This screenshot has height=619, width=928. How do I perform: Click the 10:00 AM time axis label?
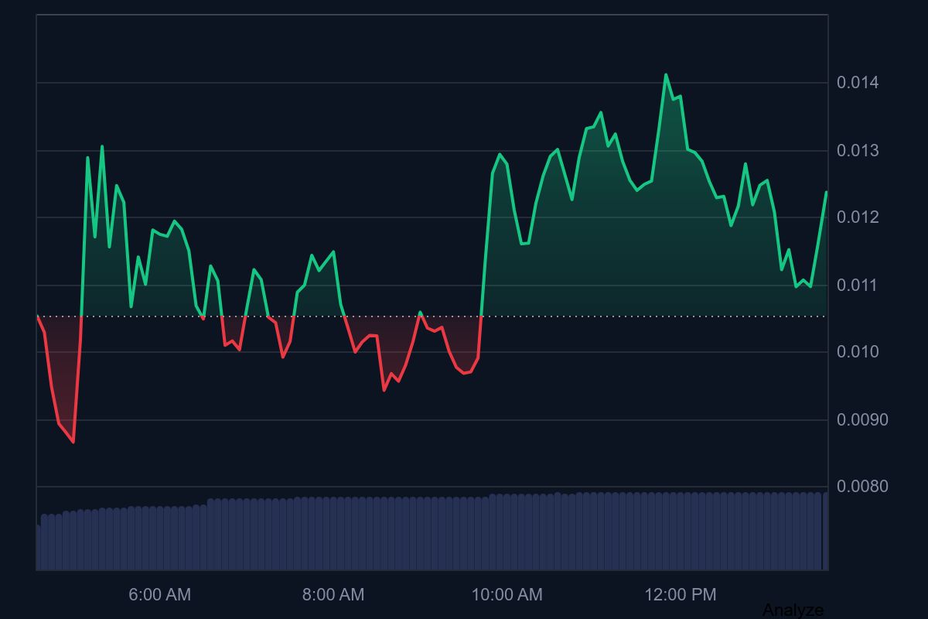point(507,595)
